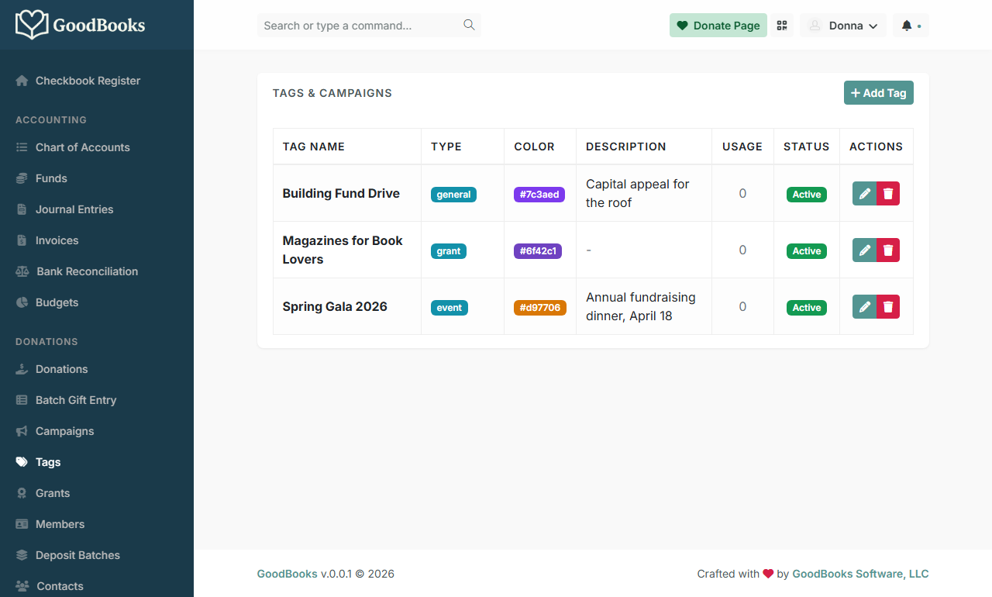The width and height of the screenshot is (992, 597).
Task: Edit the Spring Gala 2026 tag
Action: pos(864,306)
